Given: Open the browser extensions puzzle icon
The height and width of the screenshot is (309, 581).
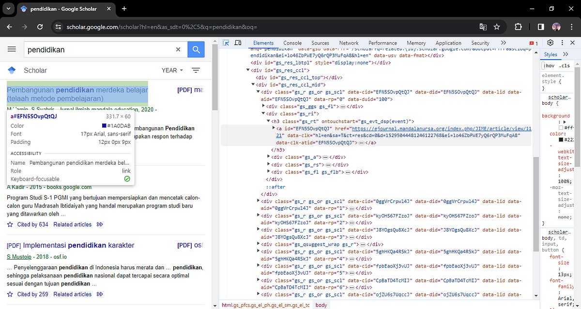Looking at the screenshot, I should 519,27.
